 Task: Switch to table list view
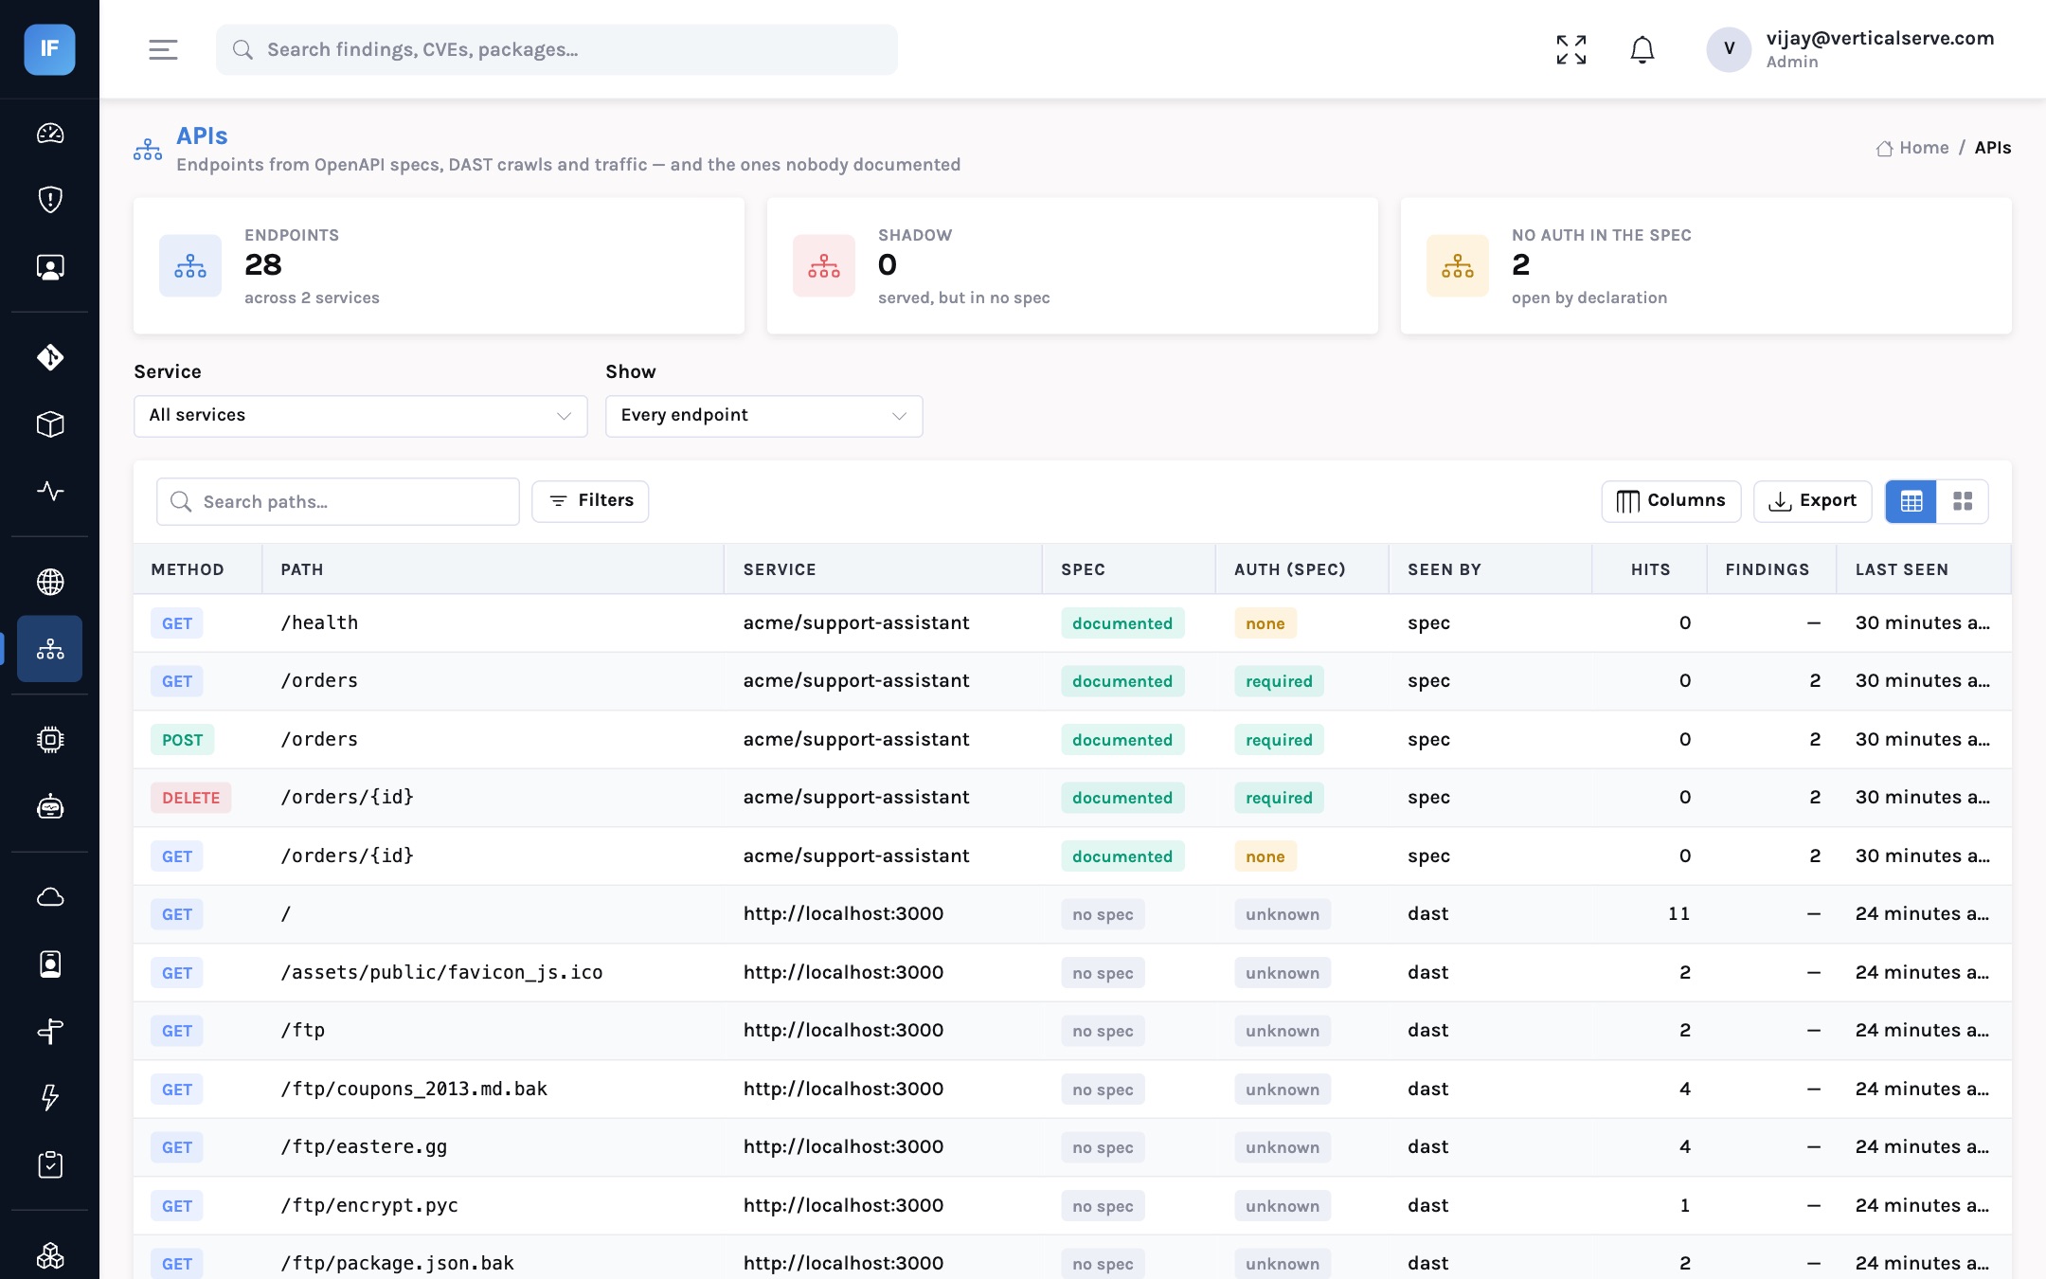tap(1911, 501)
